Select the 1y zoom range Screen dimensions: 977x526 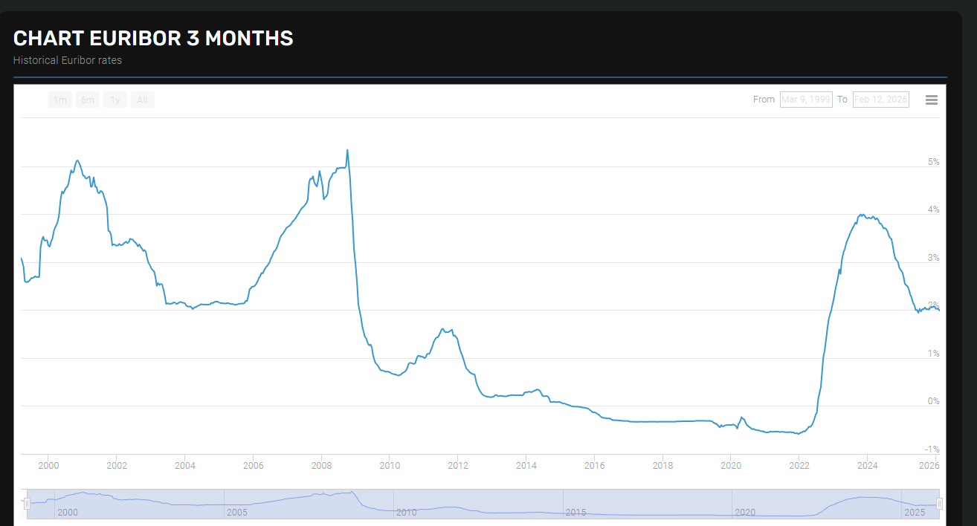[x=115, y=100]
